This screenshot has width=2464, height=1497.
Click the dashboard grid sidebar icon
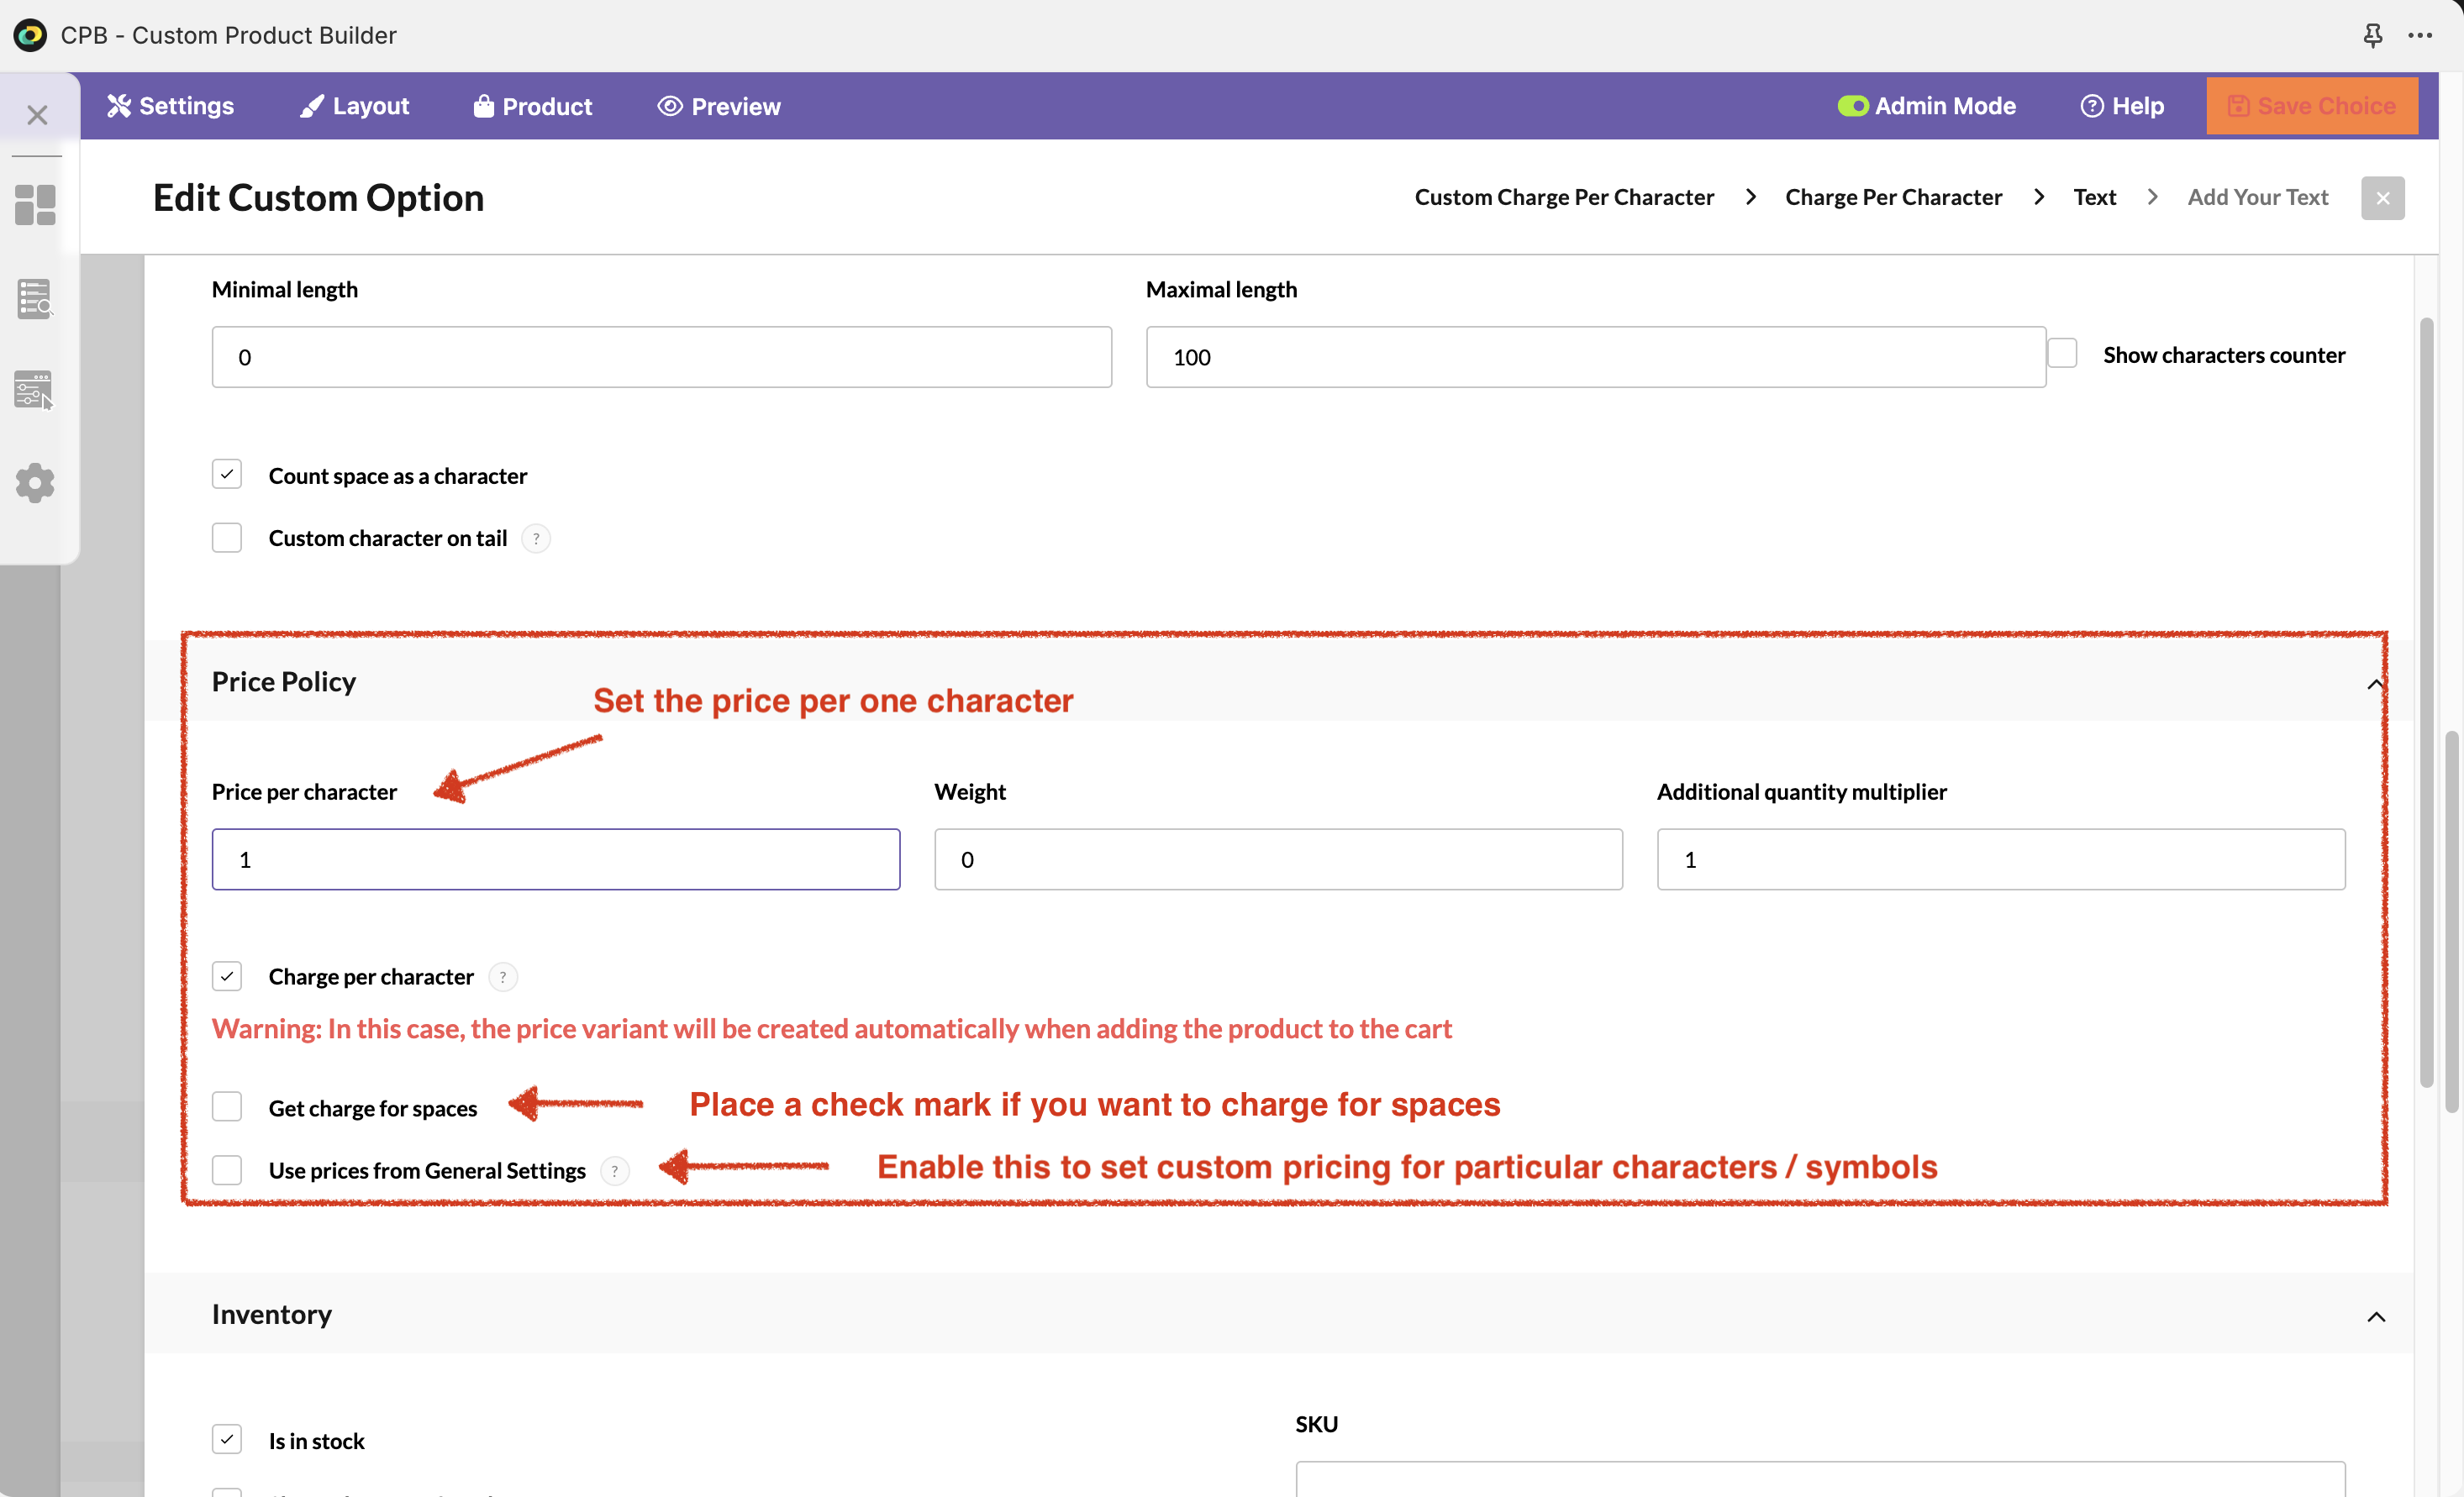36,205
